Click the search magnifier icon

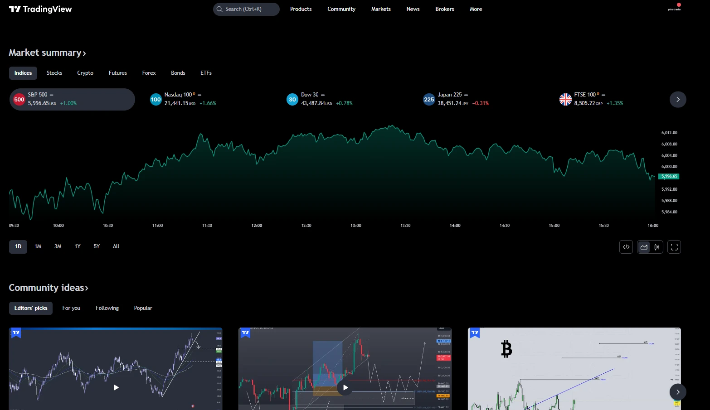(x=219, y=9)
